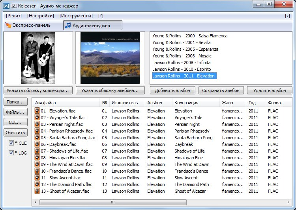Click Сохранить альбом button
The image size is (296, 210).
click(221, 90)
